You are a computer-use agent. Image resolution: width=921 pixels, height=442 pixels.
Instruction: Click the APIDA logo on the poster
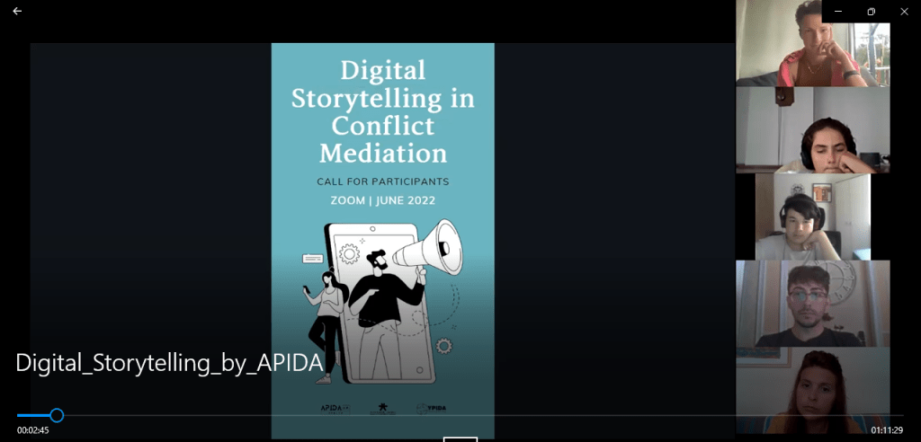(335, 408)
